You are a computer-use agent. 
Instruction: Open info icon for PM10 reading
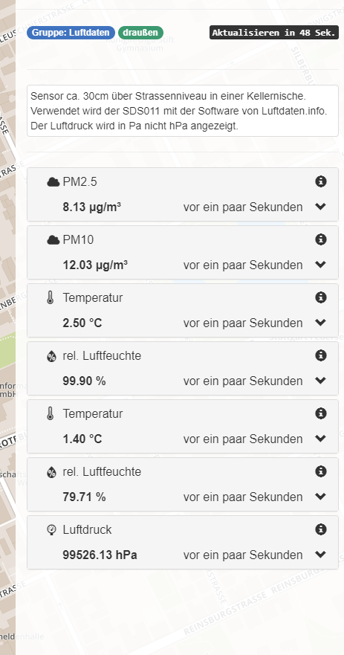[x=321, y=239]
